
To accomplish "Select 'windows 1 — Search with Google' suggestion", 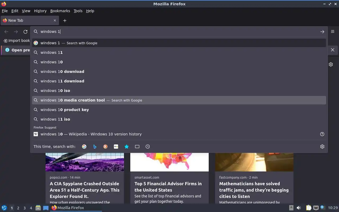I will (x=179, y=43).
